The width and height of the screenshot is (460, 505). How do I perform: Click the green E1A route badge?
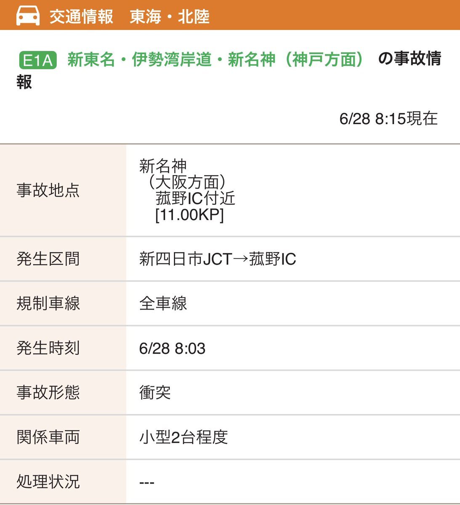(x=38, y=60)
